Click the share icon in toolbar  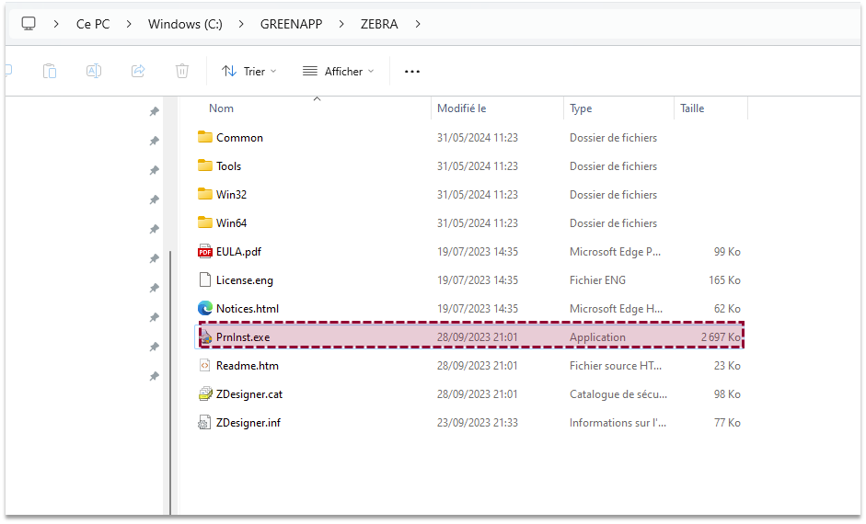[x=138, y=71]
